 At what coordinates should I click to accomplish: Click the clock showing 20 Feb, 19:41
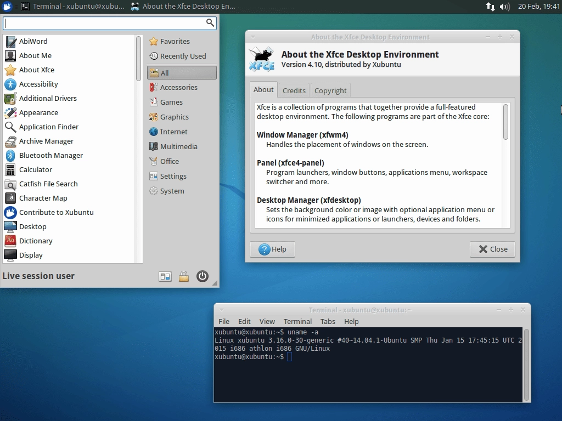[539, 7]
